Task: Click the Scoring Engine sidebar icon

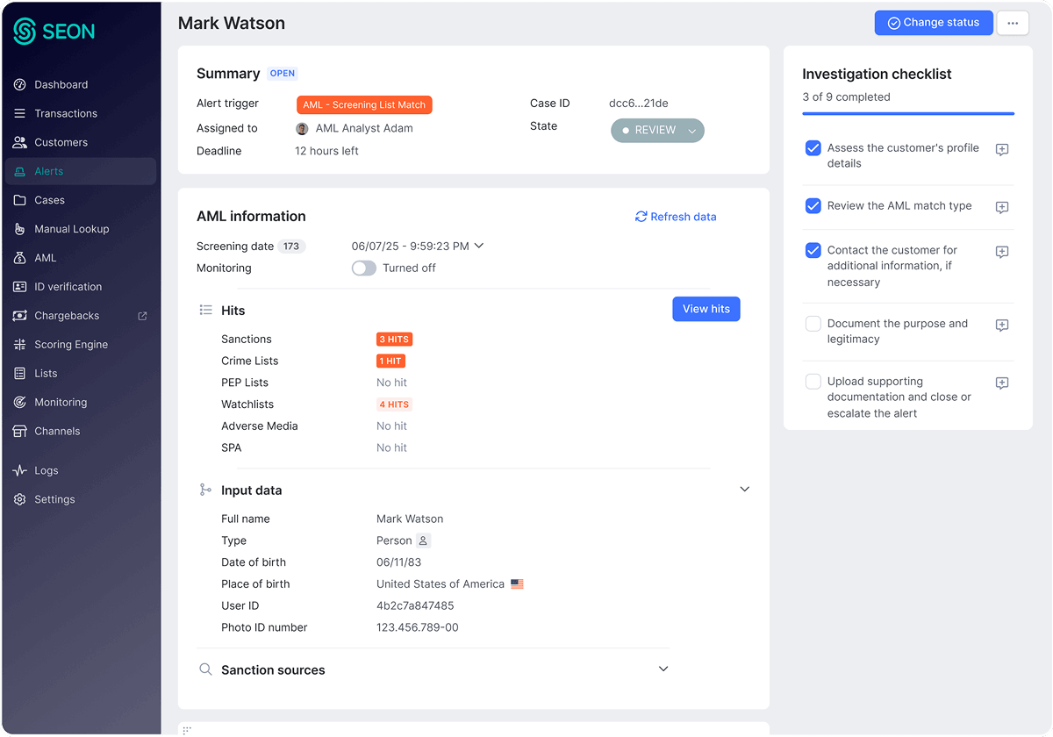Action: (x=19, y=344)
